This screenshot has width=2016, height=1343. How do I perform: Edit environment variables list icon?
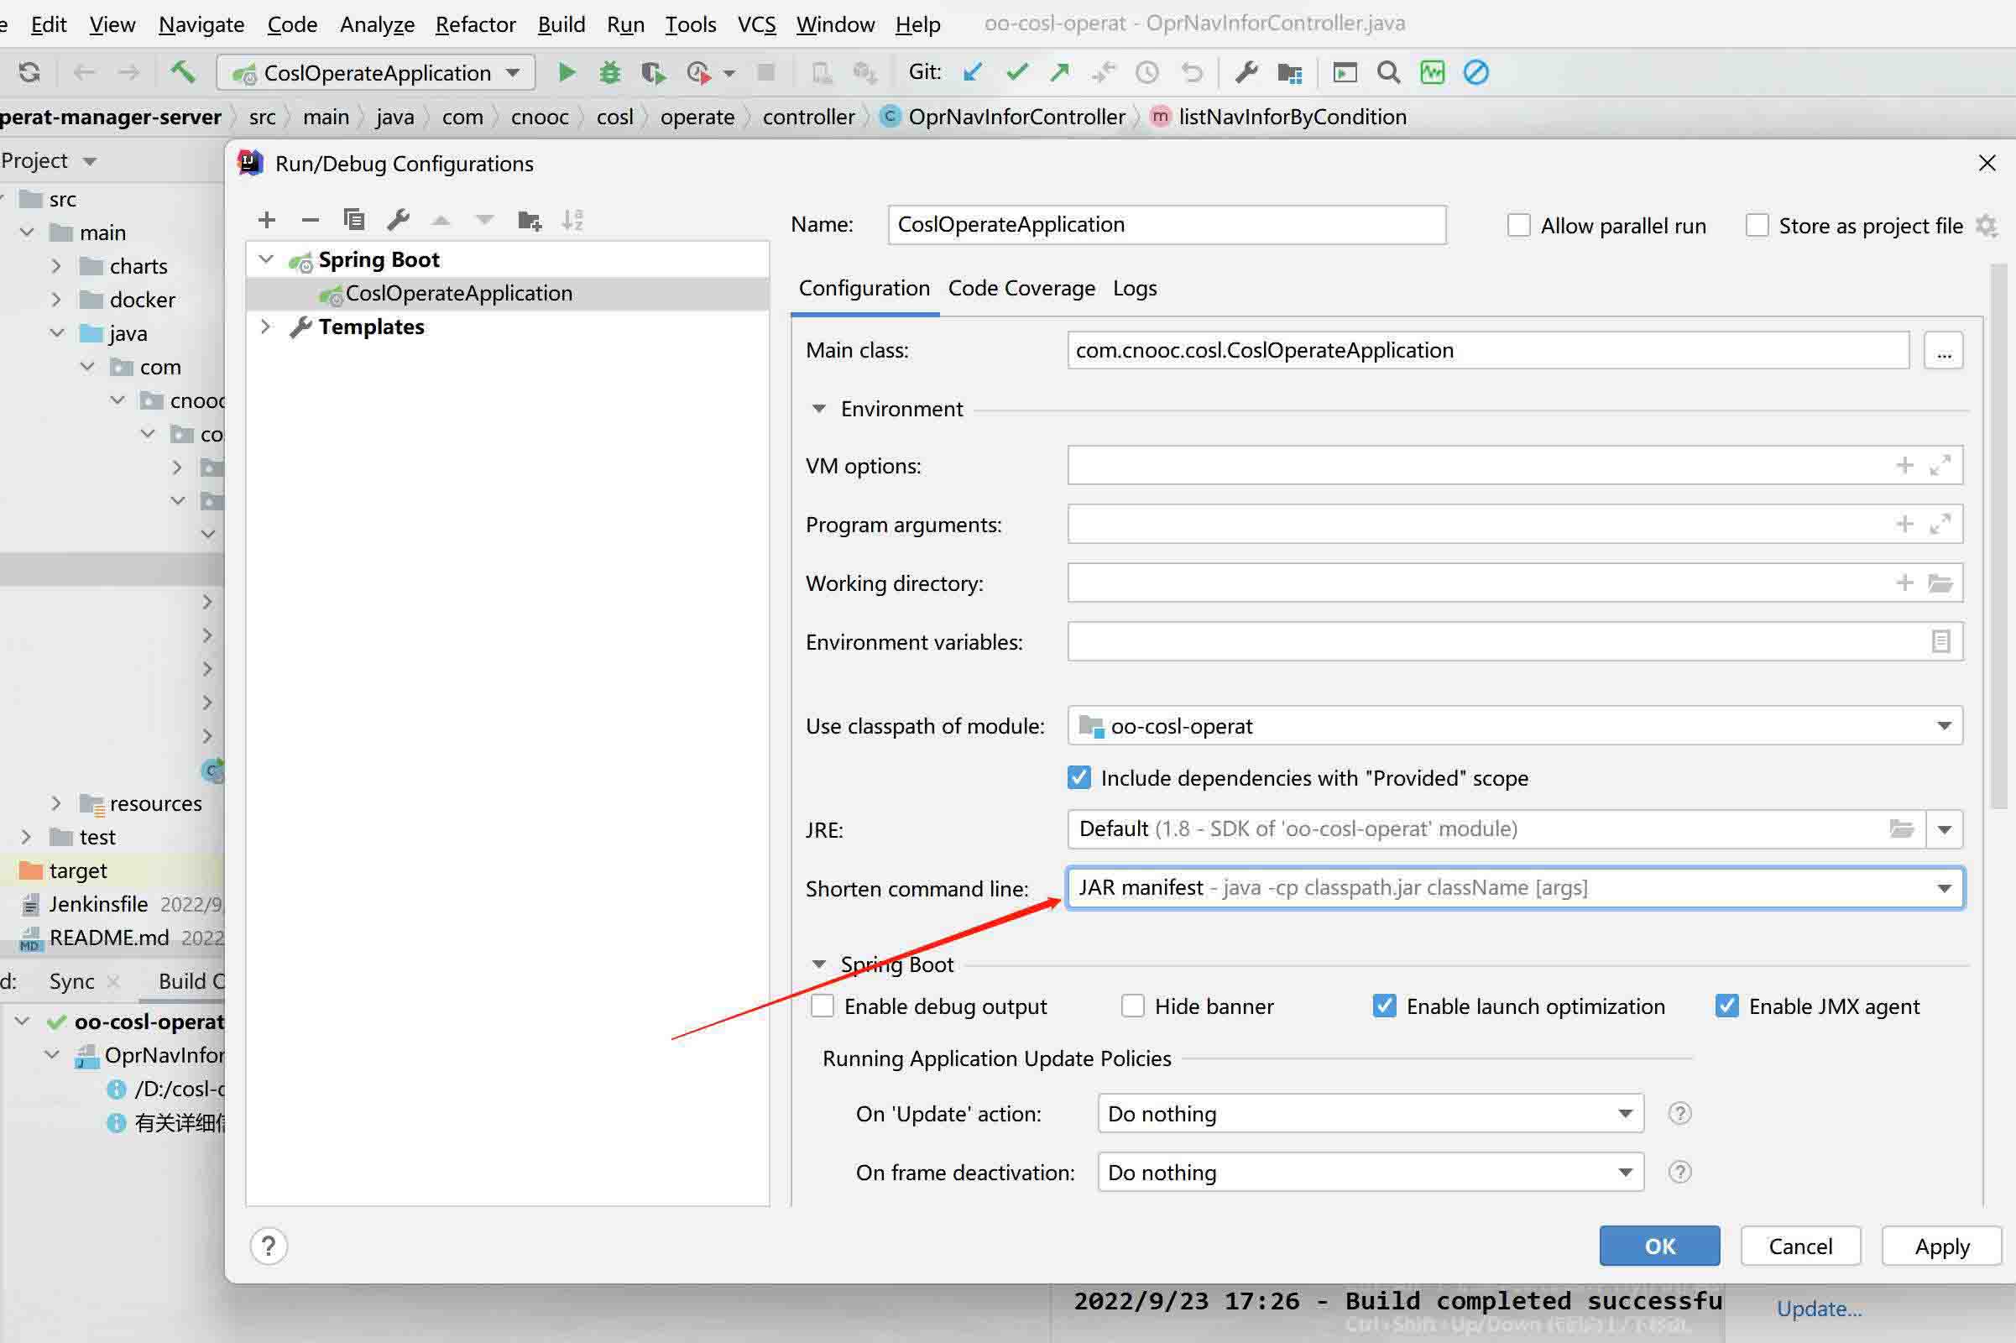pyautogui.click(x=1940, y=641)
